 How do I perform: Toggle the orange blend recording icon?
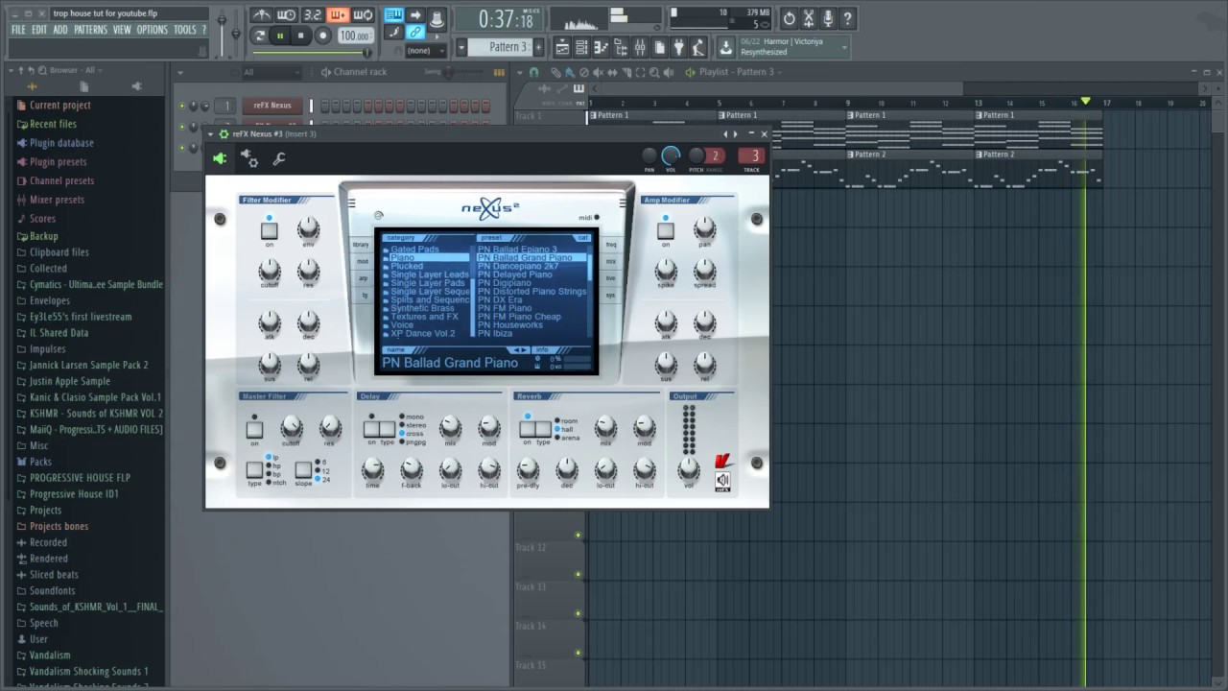338,15
